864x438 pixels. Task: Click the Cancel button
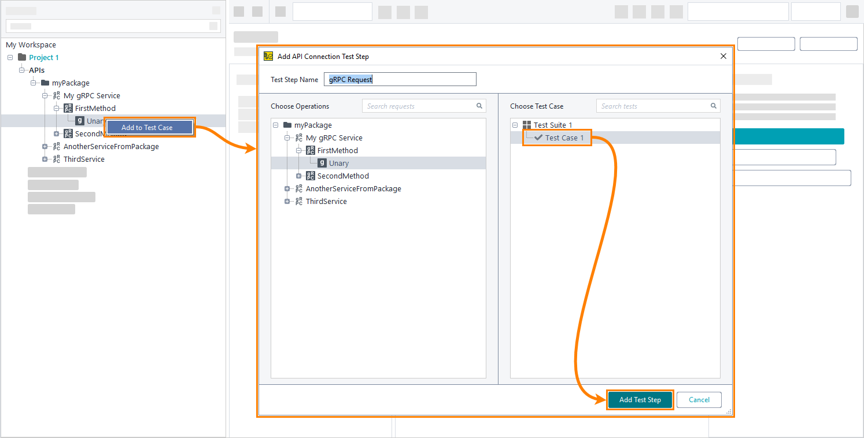coord(699,399)
